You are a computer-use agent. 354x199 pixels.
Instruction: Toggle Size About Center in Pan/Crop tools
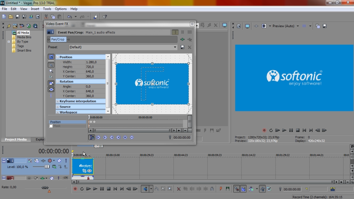pyautogui.click(x=51, y=89)
